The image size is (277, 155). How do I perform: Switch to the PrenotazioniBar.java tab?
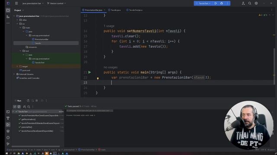(x=93, y=10)
